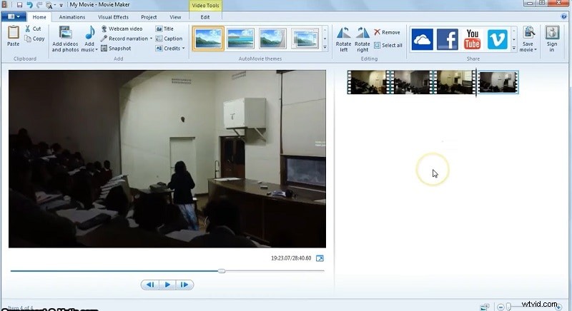Viewport: 572px width, 311px height.
Task: Click the zoom time scale slider handle
Action: point(508,307)
